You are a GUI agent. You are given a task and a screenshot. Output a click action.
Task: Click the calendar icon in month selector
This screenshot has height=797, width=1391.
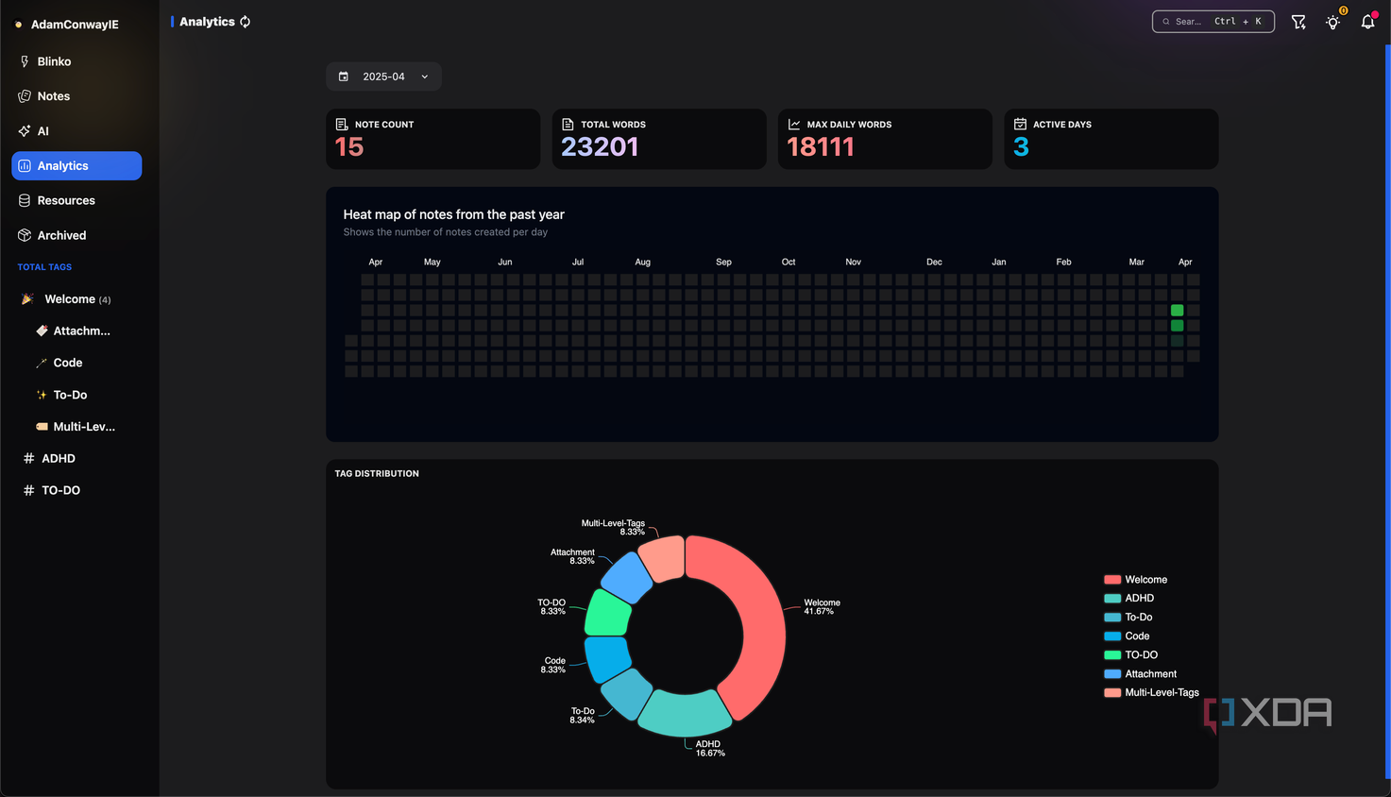click(344, 76)
